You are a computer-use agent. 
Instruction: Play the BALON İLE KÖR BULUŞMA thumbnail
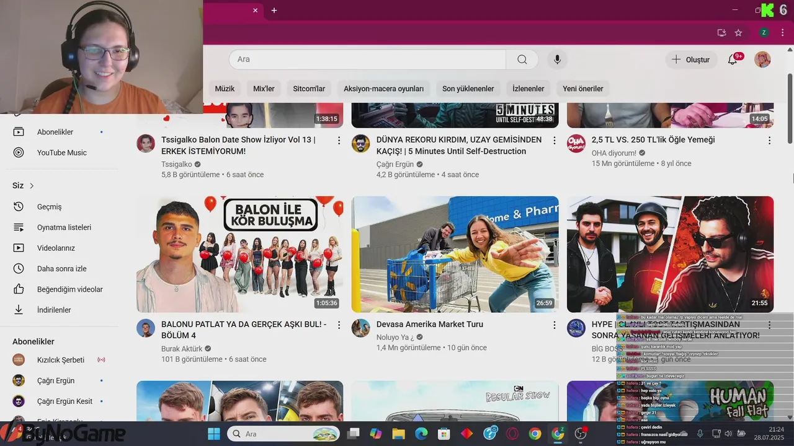tap(239, 254)
